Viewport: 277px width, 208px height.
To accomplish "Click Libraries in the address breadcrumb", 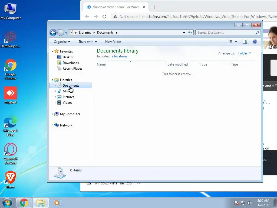I will 85,32.
